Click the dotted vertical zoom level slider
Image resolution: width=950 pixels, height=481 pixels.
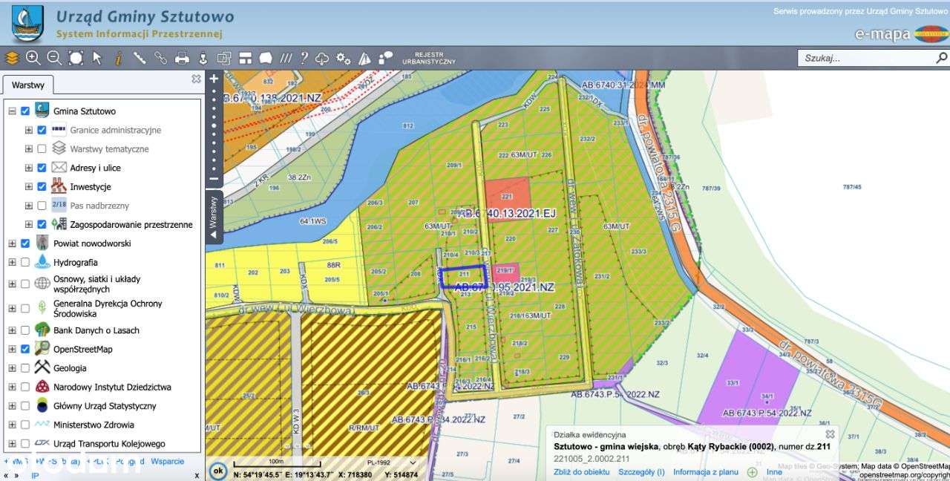[214, 129]
